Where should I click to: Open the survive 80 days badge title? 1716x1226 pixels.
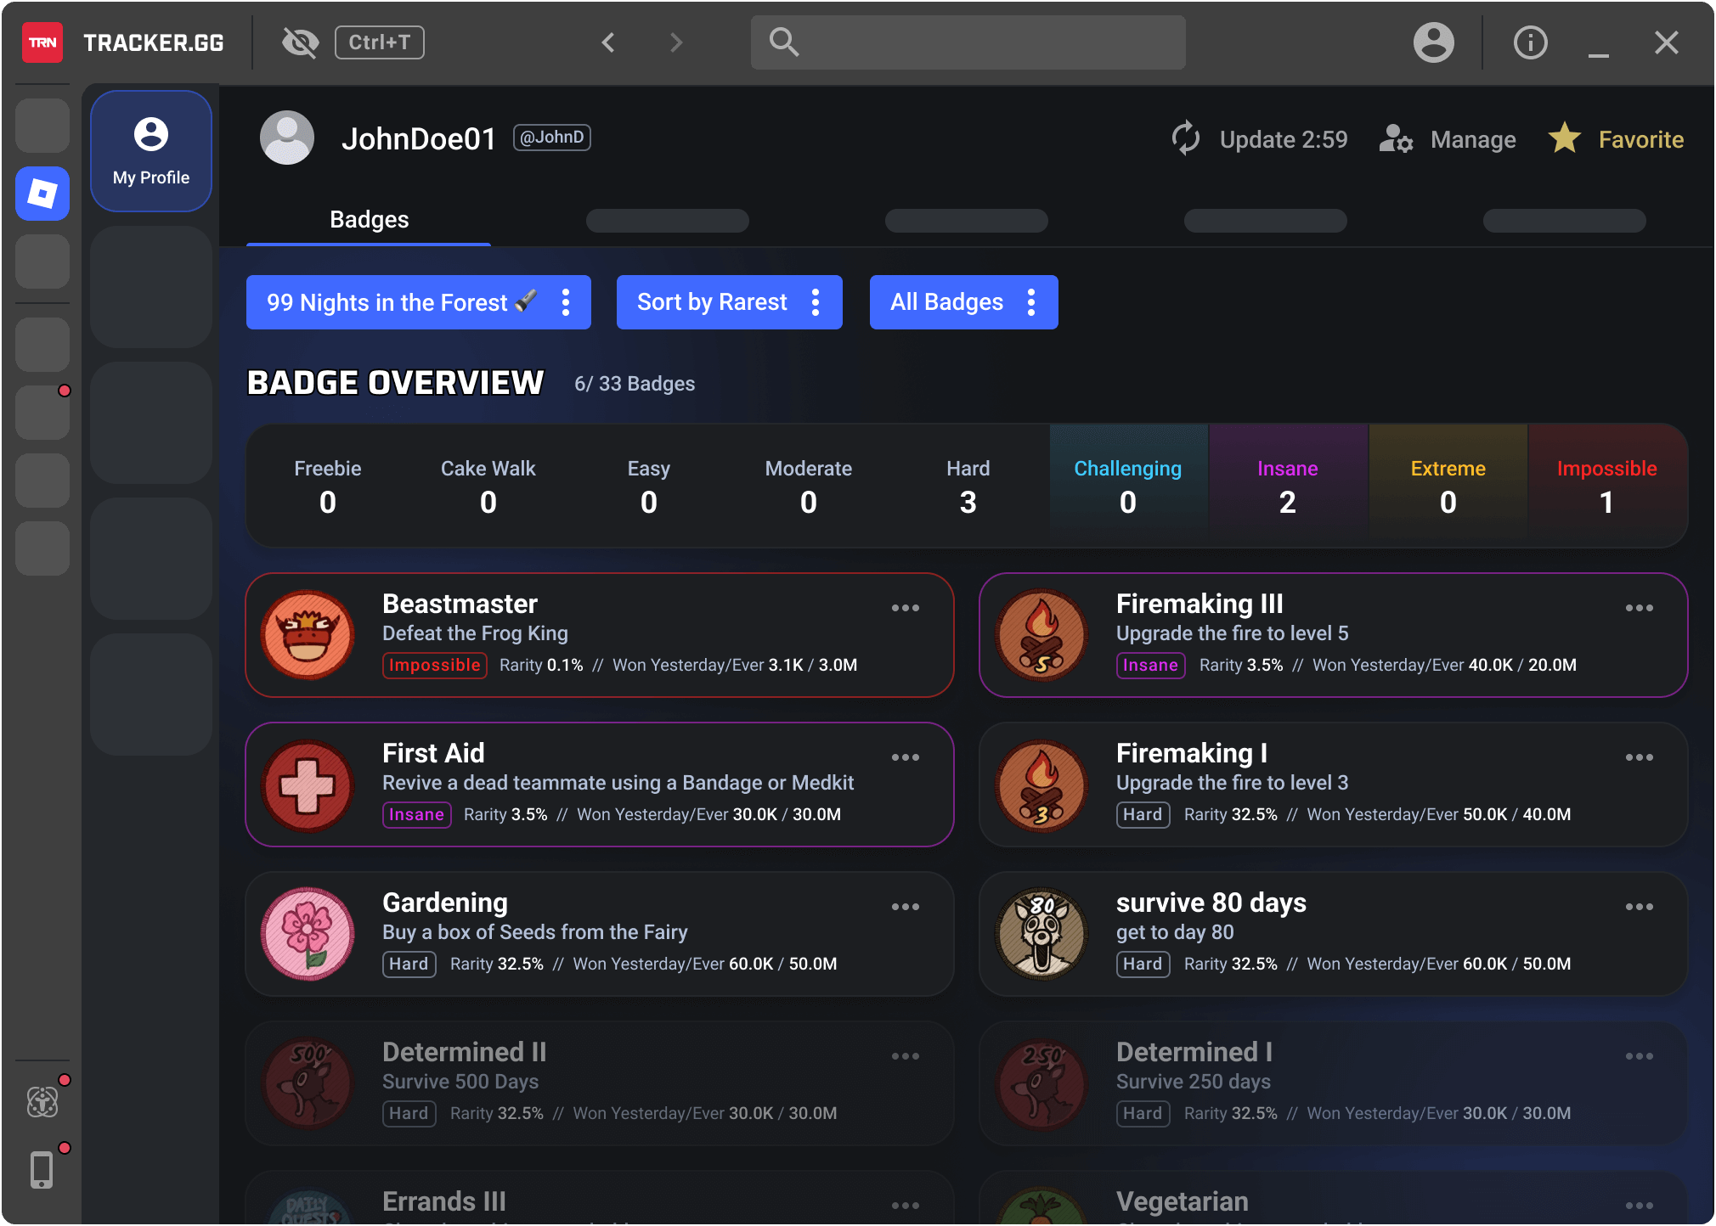coord(1211,903)
